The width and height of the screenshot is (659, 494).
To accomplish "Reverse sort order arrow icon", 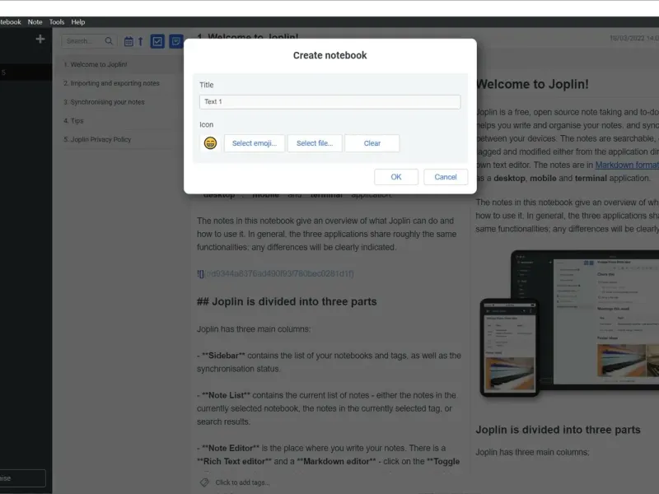I will click(141, 41).
